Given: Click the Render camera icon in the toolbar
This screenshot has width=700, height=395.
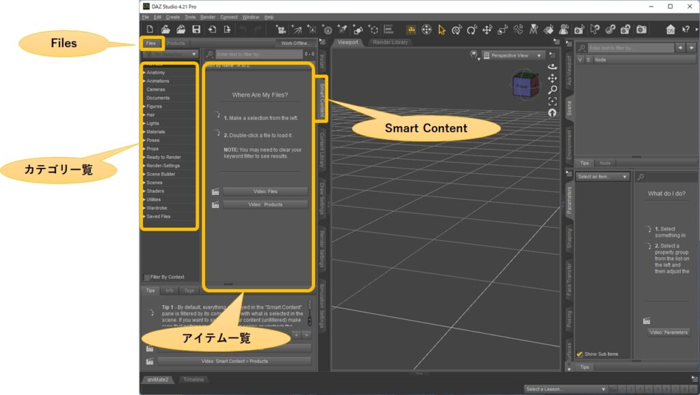Looking at the screenshot, I should pos(641,29).
